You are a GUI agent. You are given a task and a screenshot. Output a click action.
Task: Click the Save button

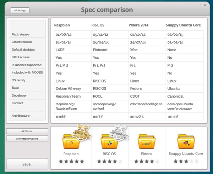(x=27, y=164)
